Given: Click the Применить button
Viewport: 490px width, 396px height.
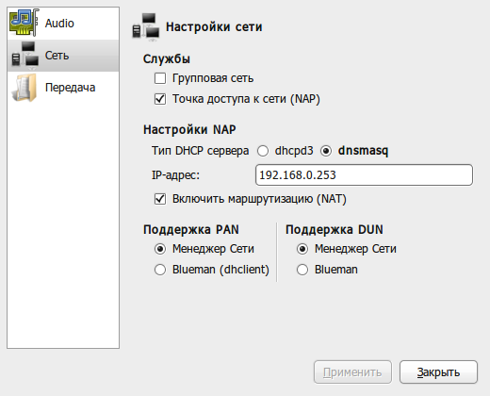Looking at the screenshot, I should click(352, 372).
